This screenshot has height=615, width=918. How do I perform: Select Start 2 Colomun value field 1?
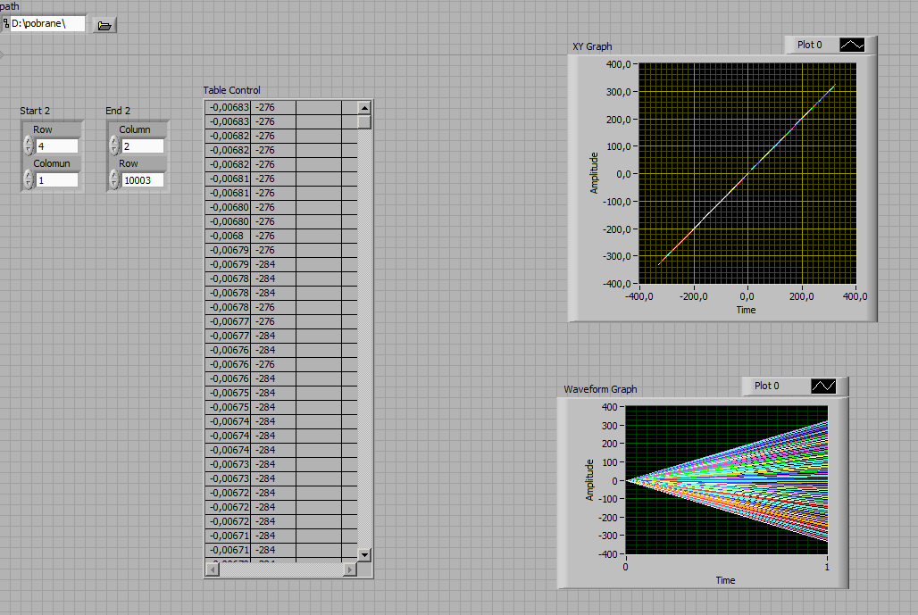click(x=57, y=180)
